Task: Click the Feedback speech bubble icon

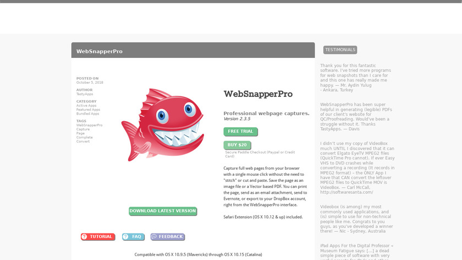Action: click(154, 237)
